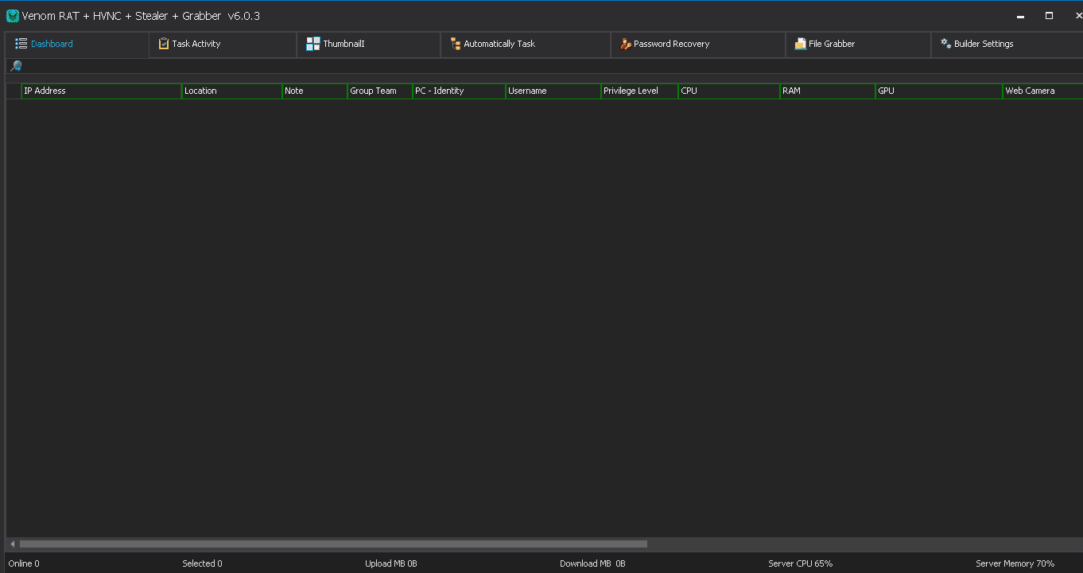The height and width of the screenshot is (573, 1083).
Task: Click the Automatically Task tree icon
Action: 456,44
